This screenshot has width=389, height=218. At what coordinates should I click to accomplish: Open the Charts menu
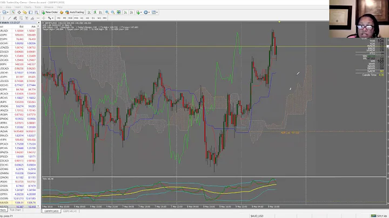click(28, 7)
